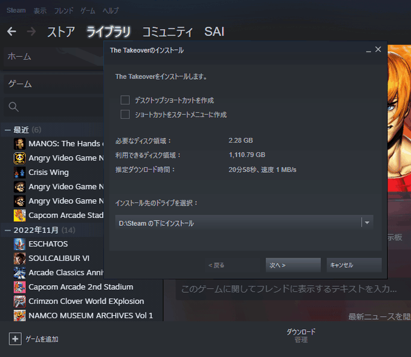The width and height of the screenshot is (411, 357).
Task: Switch to the ストア tab
Action: coord(61,32)
